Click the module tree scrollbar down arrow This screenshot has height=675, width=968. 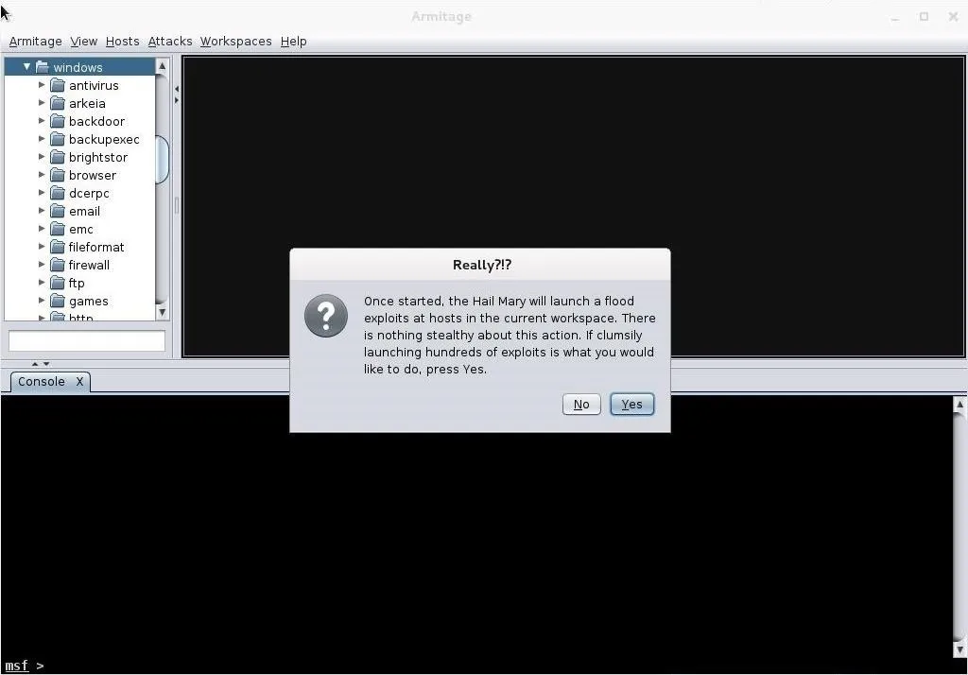click(x=162, y=312)
